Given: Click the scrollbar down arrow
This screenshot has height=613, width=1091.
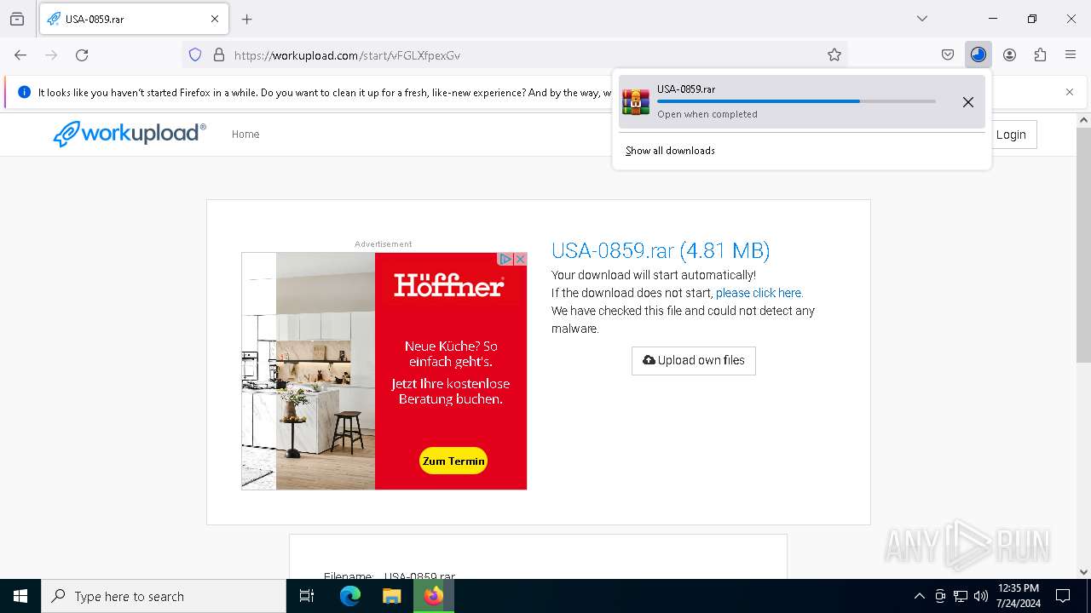Looking at the screenshot, I should [x=1083, y=572].
